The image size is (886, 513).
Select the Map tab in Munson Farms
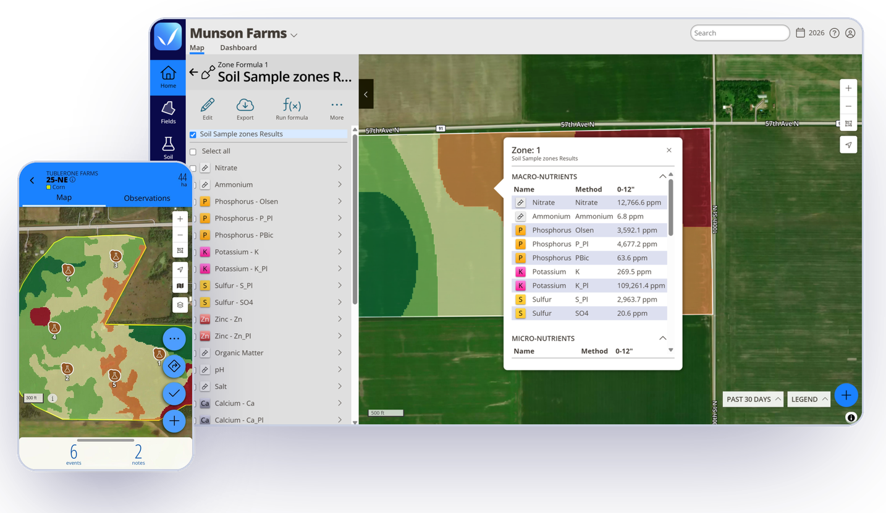pyautogui.click(x=197, y=48)
